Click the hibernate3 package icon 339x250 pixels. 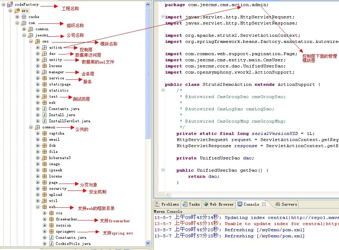click(44, 158)
